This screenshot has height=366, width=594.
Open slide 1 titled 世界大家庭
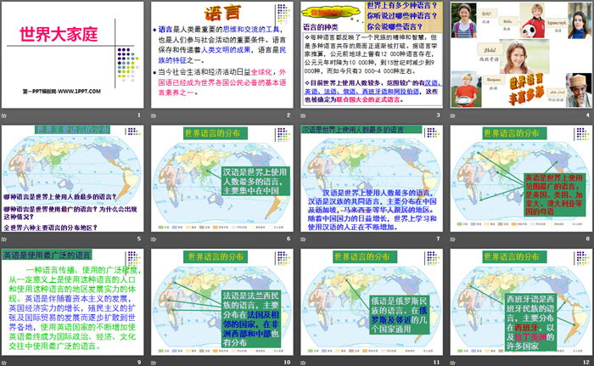pyautogui.click(x=74, y=55)
